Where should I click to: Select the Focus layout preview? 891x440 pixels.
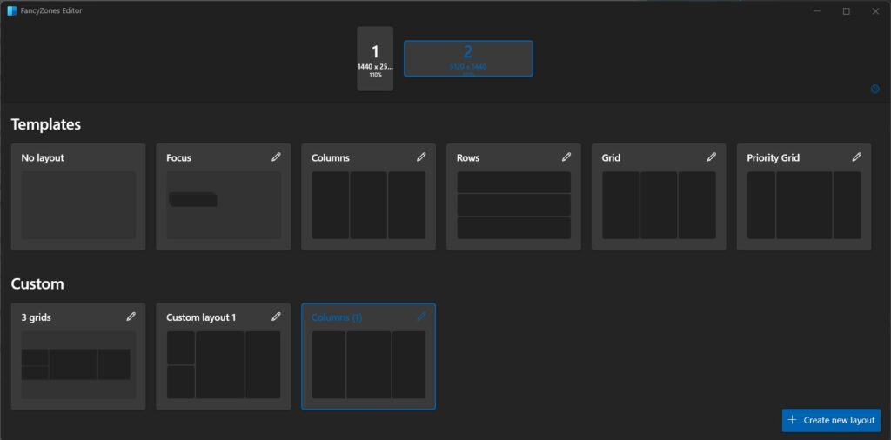[x=224, y=205]
